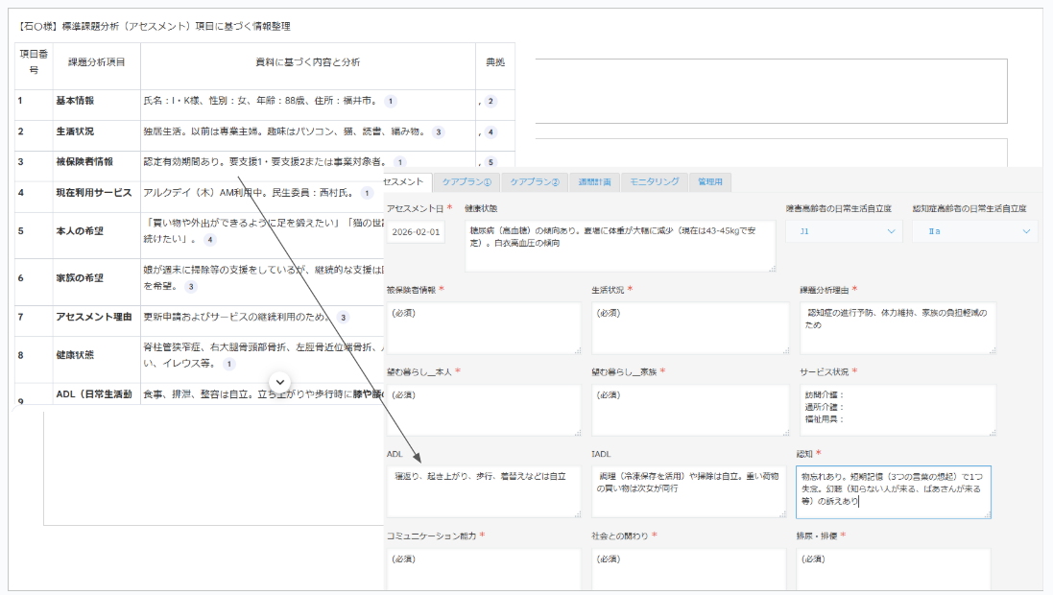Click citation badge 1 in 基本情報 row
Viewport: 1053px width, 595px height.
[391, 101]
